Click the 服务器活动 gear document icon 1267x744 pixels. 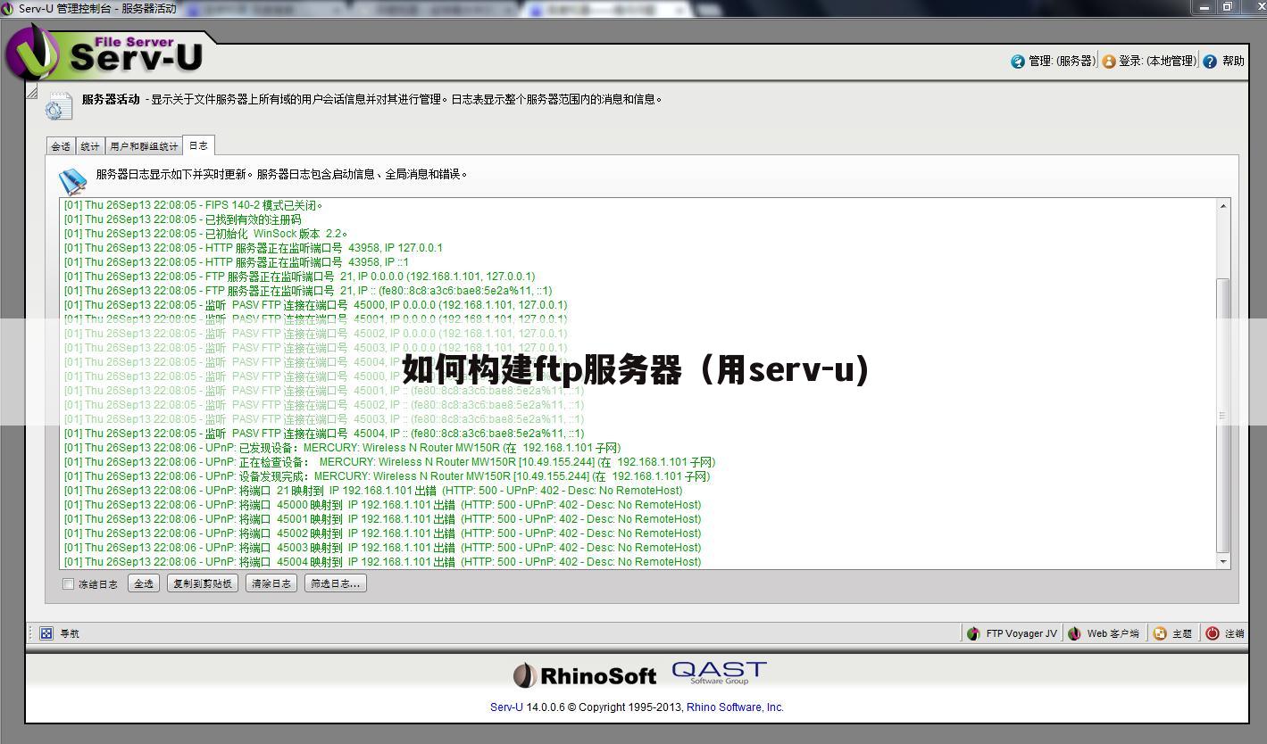[x=59, y=105]
